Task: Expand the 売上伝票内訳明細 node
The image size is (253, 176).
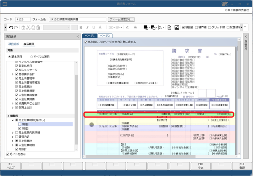Action: click(x=13, y=133)
